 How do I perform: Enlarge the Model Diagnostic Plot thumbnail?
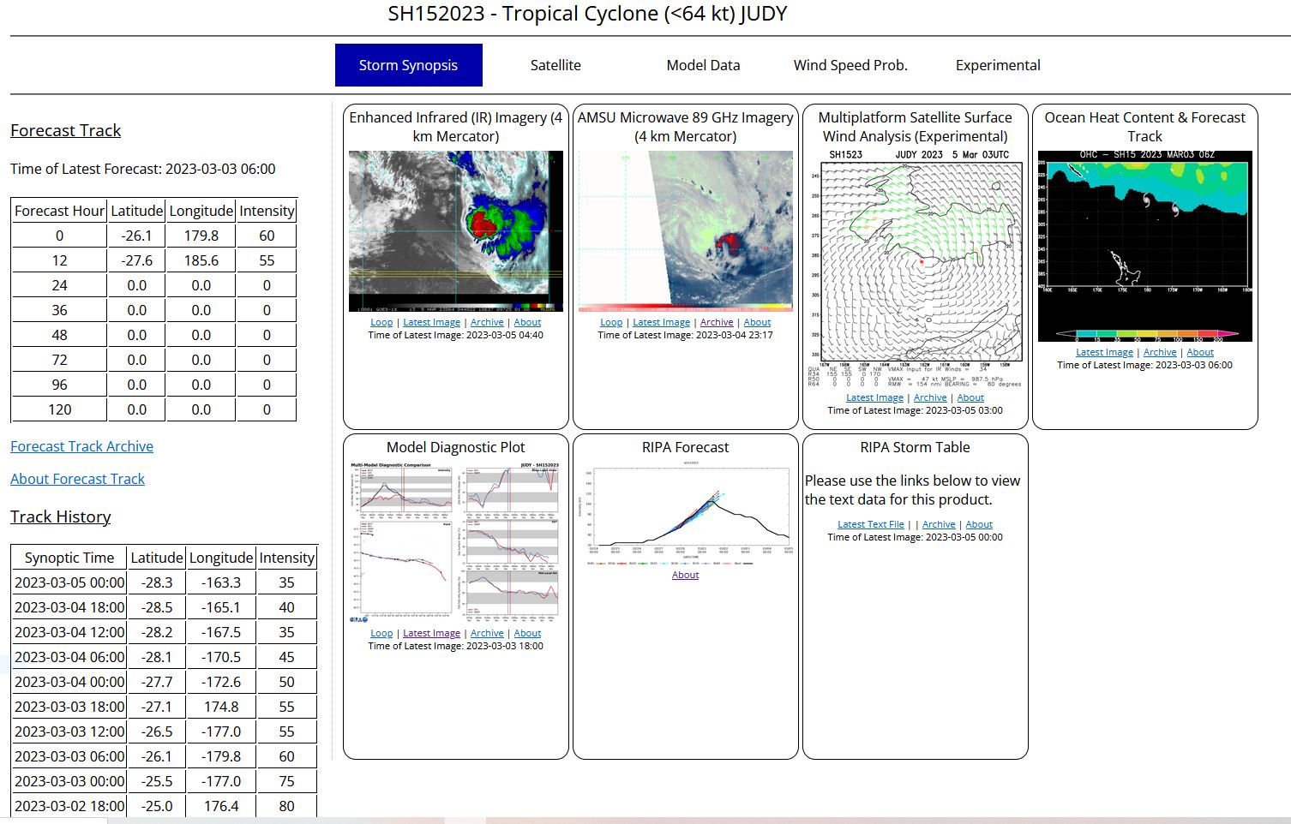[x=456, y=543]
